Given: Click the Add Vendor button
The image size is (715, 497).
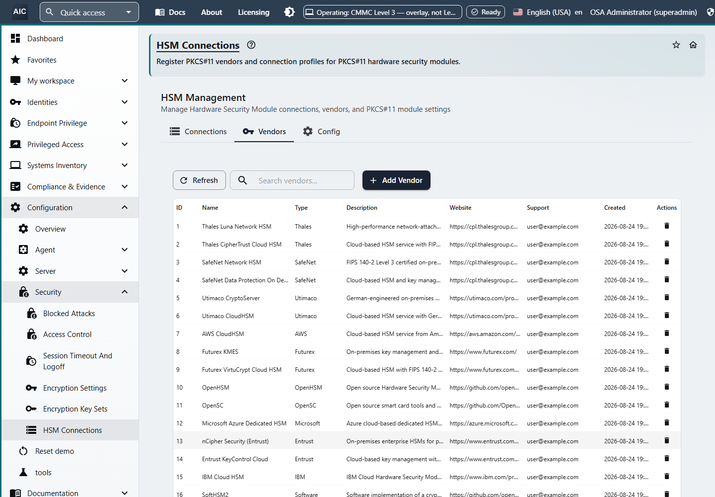Looking at the screenshot, I should pos(396,180).
